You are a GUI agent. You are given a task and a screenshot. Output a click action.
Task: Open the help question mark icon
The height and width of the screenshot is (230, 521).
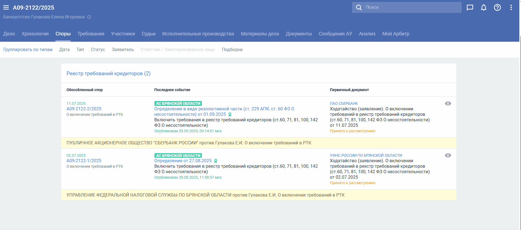click(497, 7)
